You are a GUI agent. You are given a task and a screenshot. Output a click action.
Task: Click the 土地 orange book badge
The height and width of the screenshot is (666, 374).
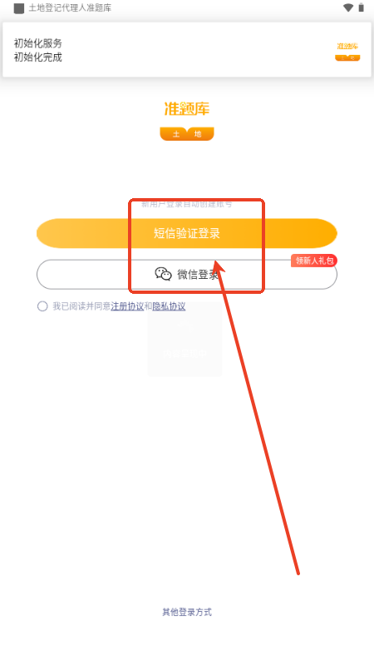coord(187,134)
